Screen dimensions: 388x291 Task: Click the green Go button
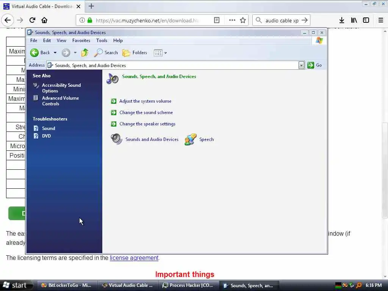[x=314, y=65]
